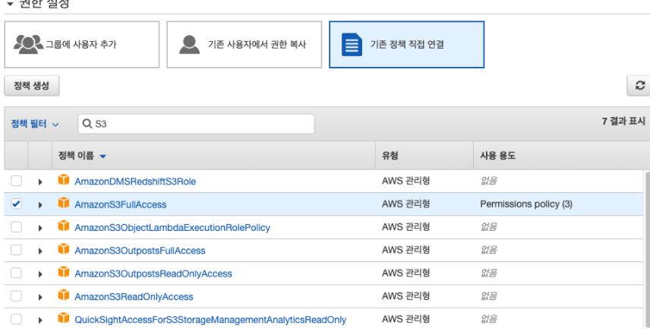Open the QuickSightAccessForS3StorageManagementAnalyticsReadOnly policy link
This screenshot has height=329, width=650.
point(210,319)
